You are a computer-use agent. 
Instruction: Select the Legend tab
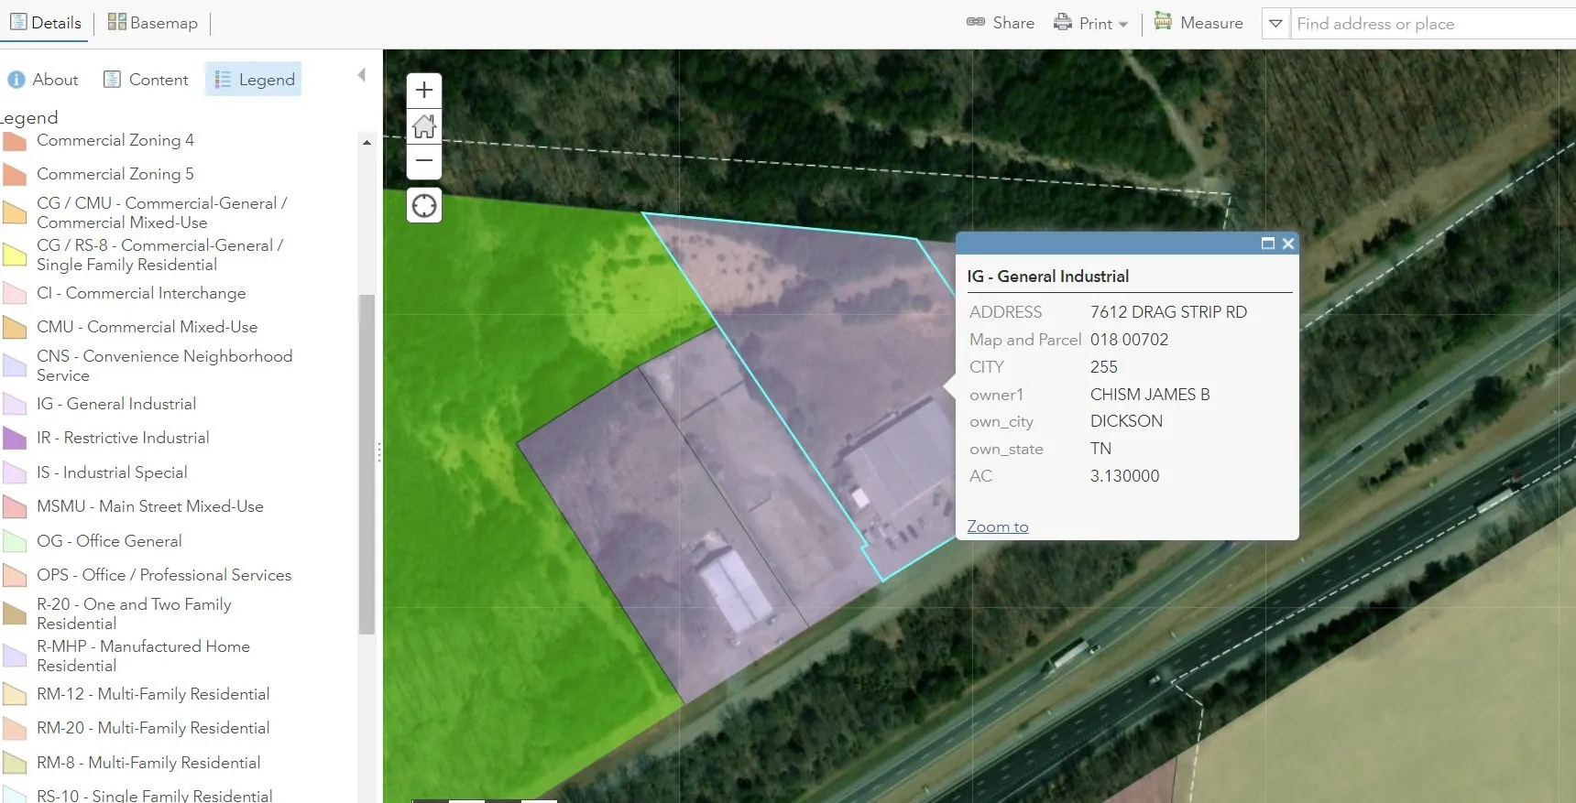[254, 80]
